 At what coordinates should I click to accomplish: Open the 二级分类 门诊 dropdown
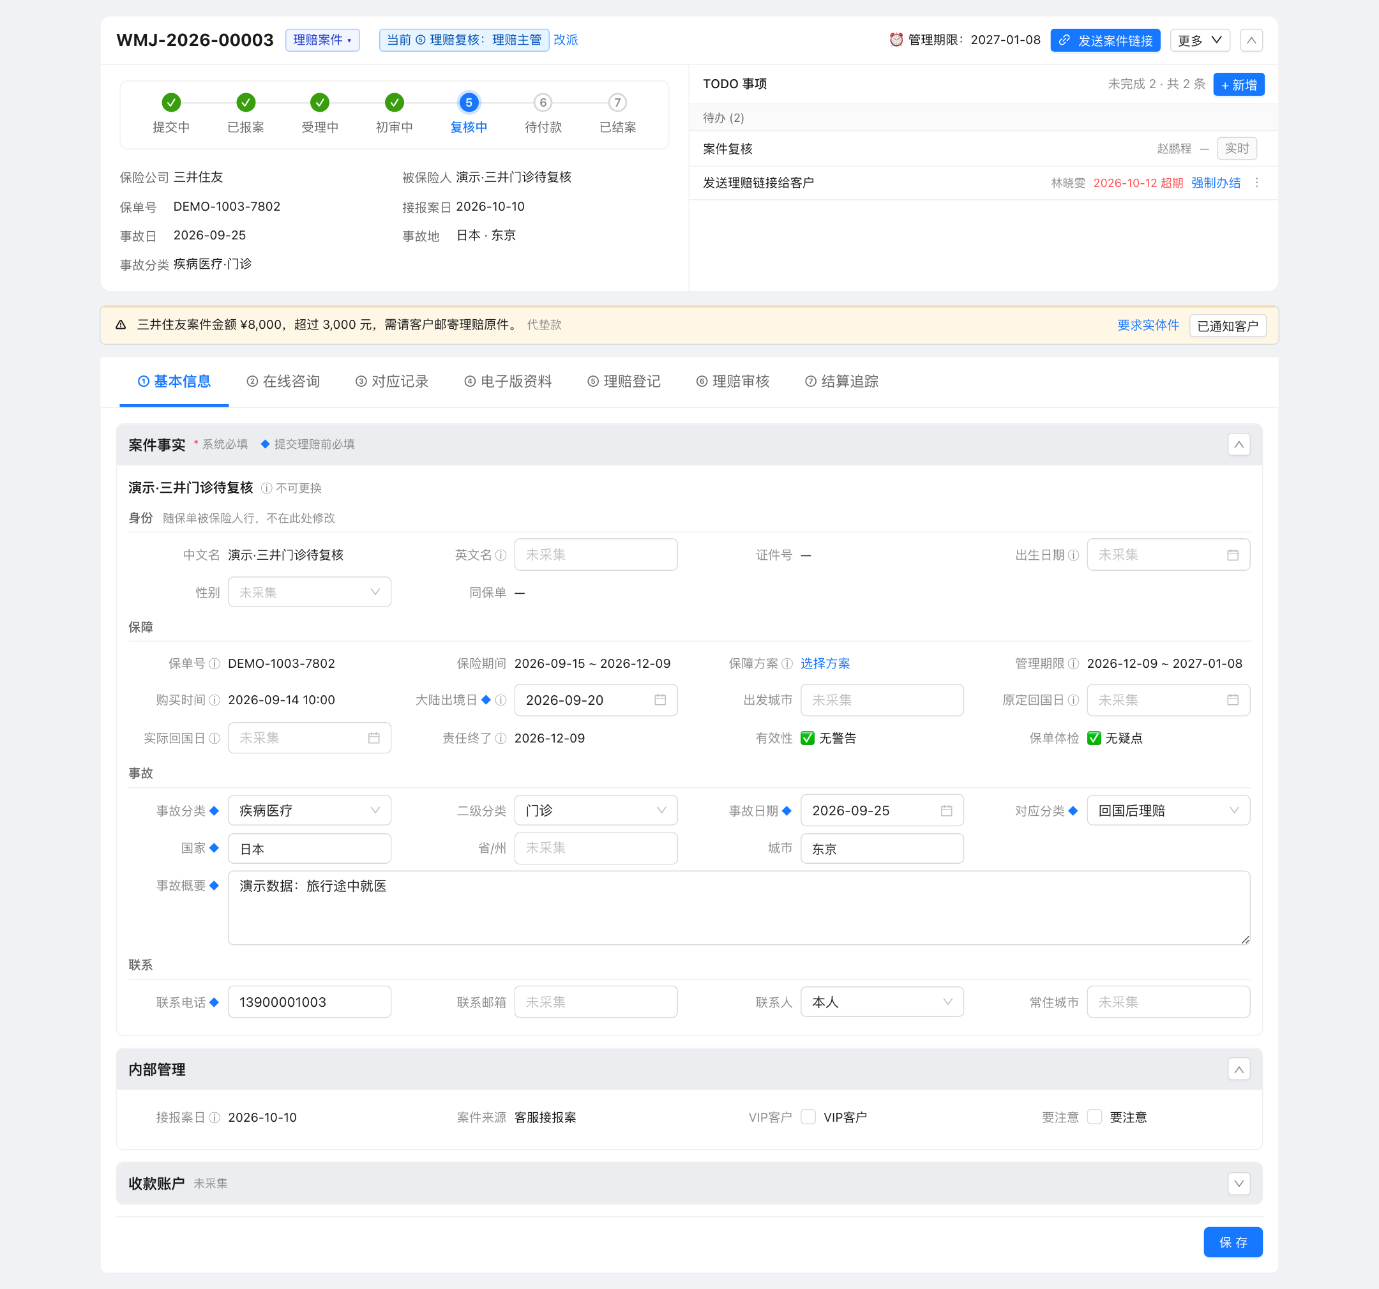(595, 810)
